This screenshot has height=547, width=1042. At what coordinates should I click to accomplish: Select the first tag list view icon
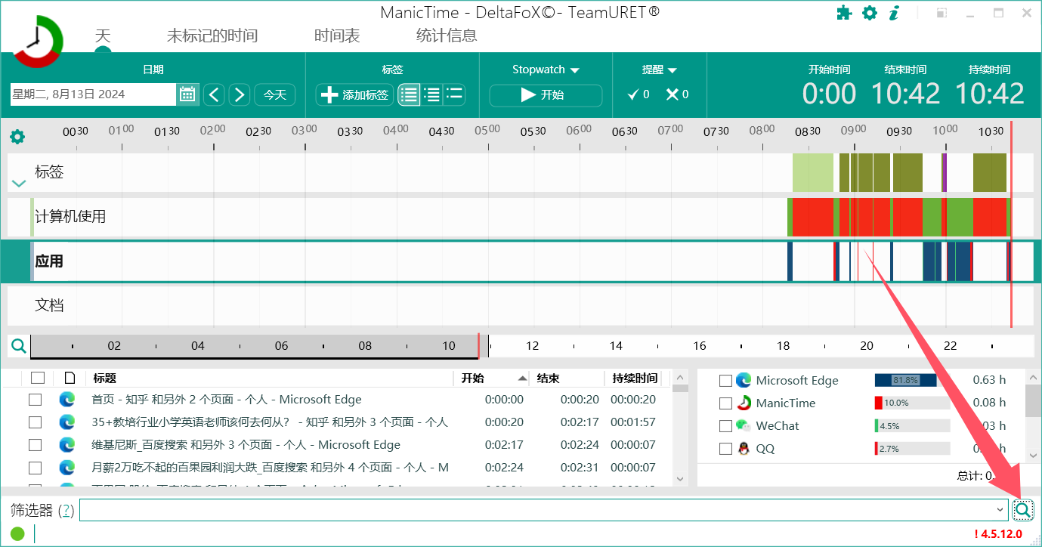pyautogui.click(x=409, y=94)
